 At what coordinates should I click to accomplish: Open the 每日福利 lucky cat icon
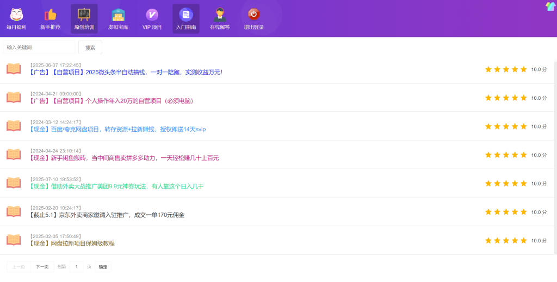tap(16, 15)
